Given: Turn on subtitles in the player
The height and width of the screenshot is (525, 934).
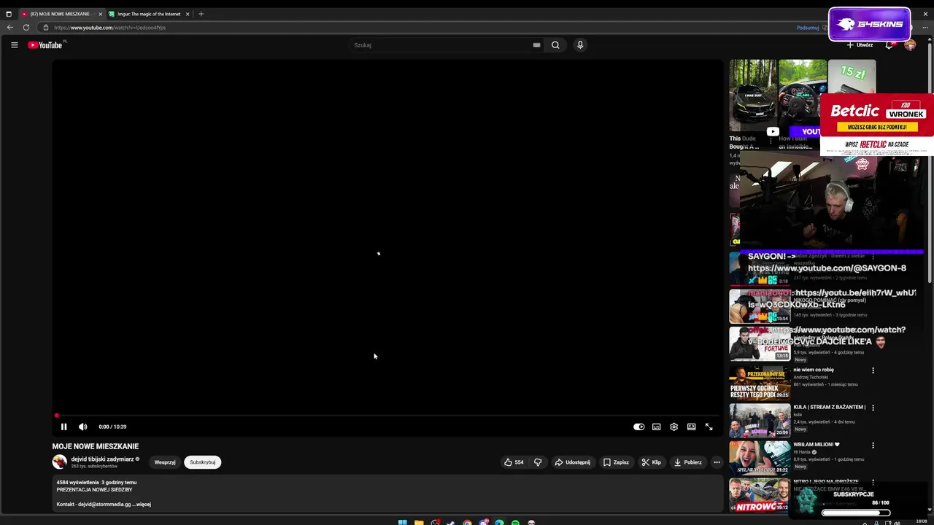Looking at the screenshot, I should (x=657, y=427).
